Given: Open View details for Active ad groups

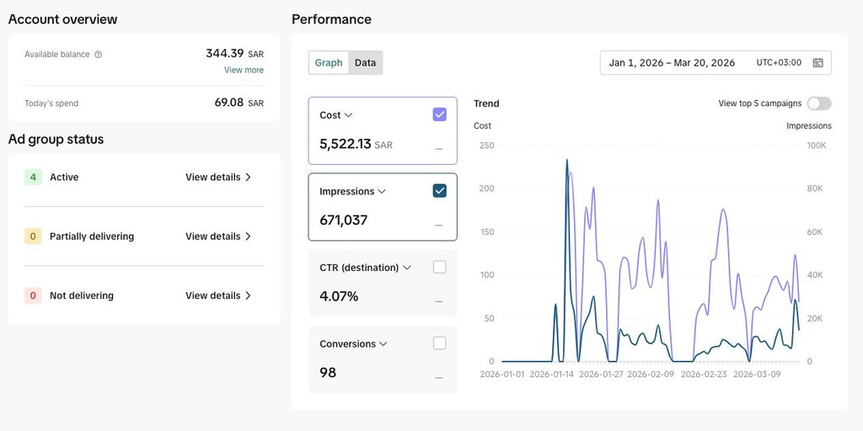Looking at the screenshot, I should (212, 178).
